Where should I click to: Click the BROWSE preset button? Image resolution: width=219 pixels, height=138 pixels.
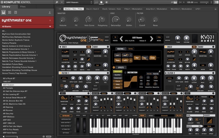pos(168,40)
